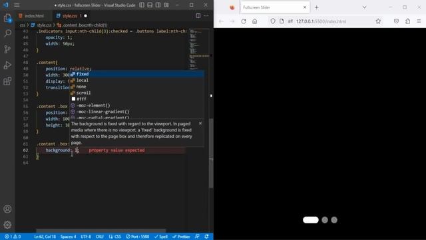426x240 pixels.
Task: Open Firefox list all tabs dropdown
Action: click(364, 7)
